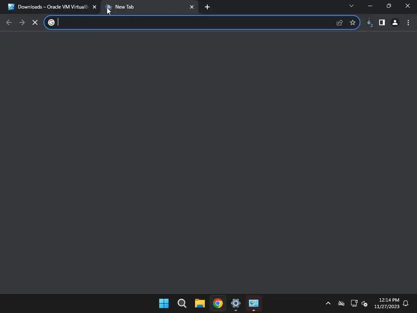Minimize the Chrome window

pos(370,6)
